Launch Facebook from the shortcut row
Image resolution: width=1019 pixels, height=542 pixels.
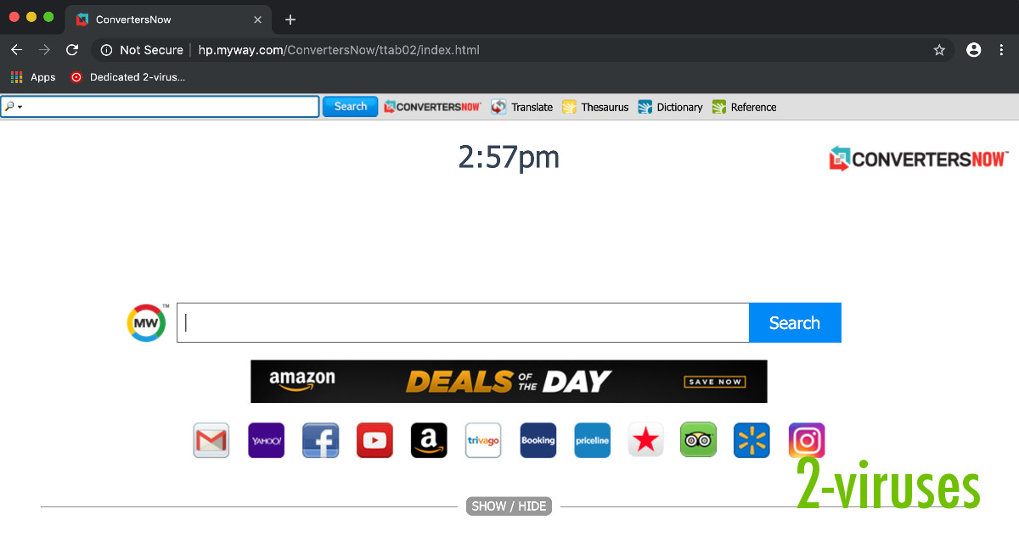(x=320, y=440)
